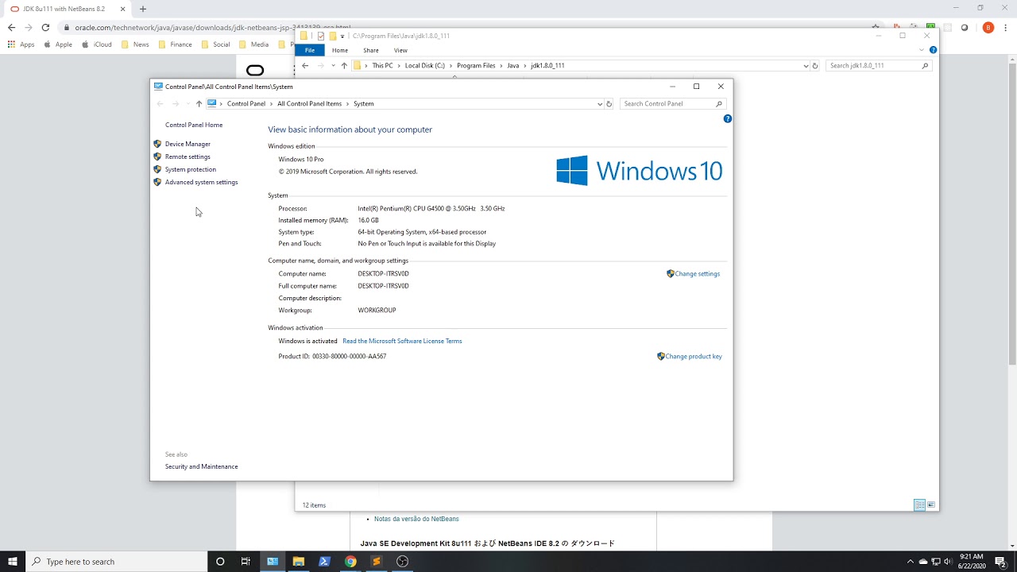Open the iCloud bookmark
Screen dimensions: 1017x572
[97, 44]
